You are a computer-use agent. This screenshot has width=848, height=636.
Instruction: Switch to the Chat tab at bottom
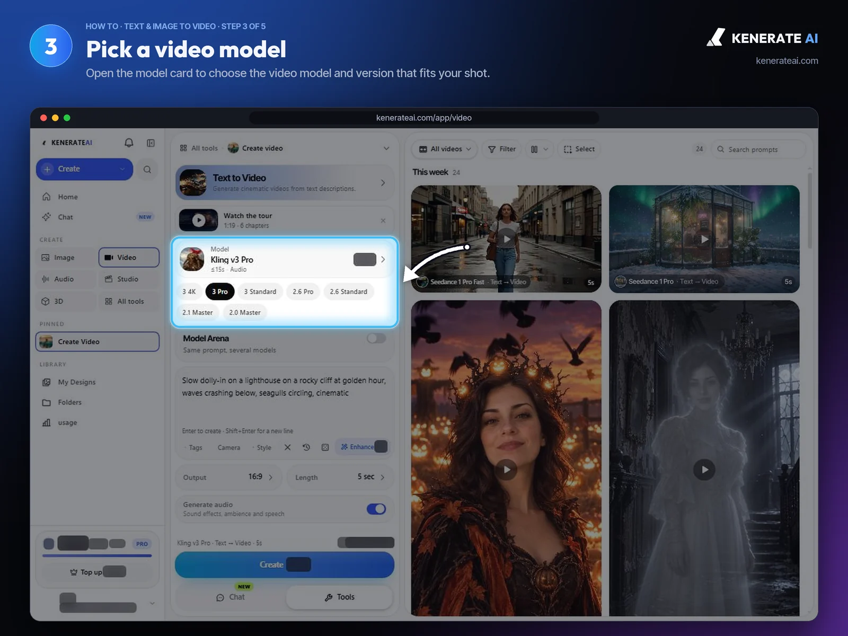231,597
